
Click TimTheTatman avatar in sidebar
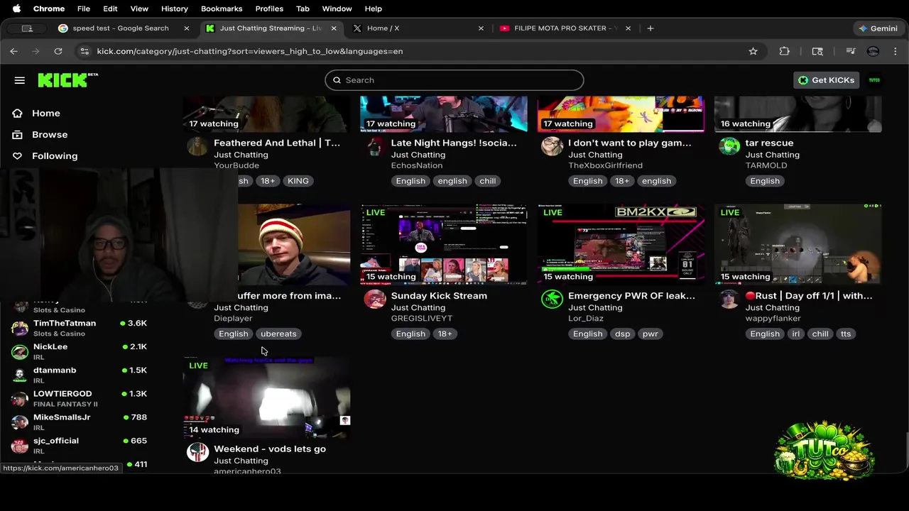pyautogui.click(x=20, y=328)
